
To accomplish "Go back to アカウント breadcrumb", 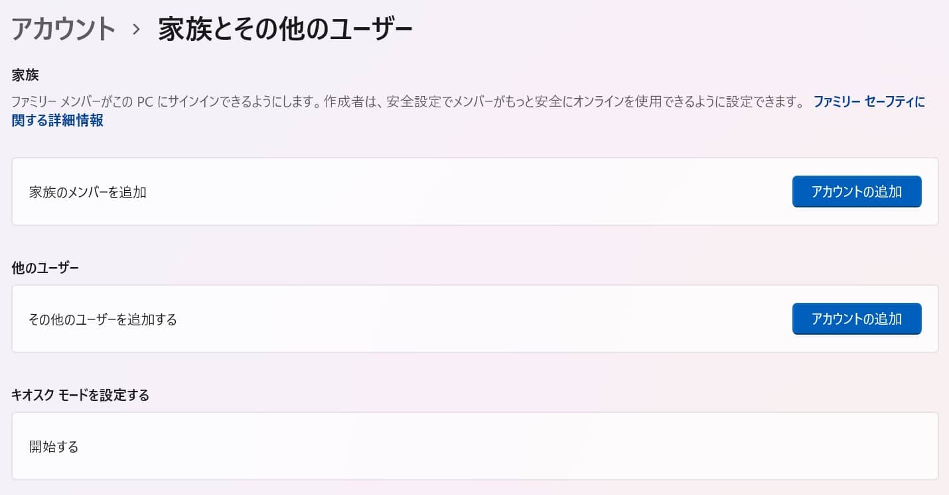I will pyautogui.click(x=64, y=30).
